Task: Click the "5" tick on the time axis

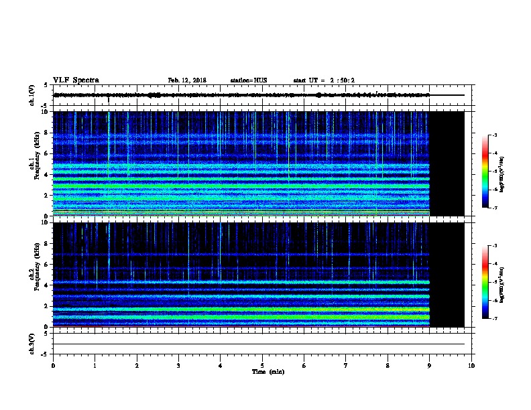Action: (262, 366)
